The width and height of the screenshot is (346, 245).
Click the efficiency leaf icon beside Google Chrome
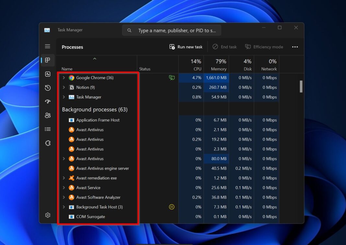[x=172, y=78]
